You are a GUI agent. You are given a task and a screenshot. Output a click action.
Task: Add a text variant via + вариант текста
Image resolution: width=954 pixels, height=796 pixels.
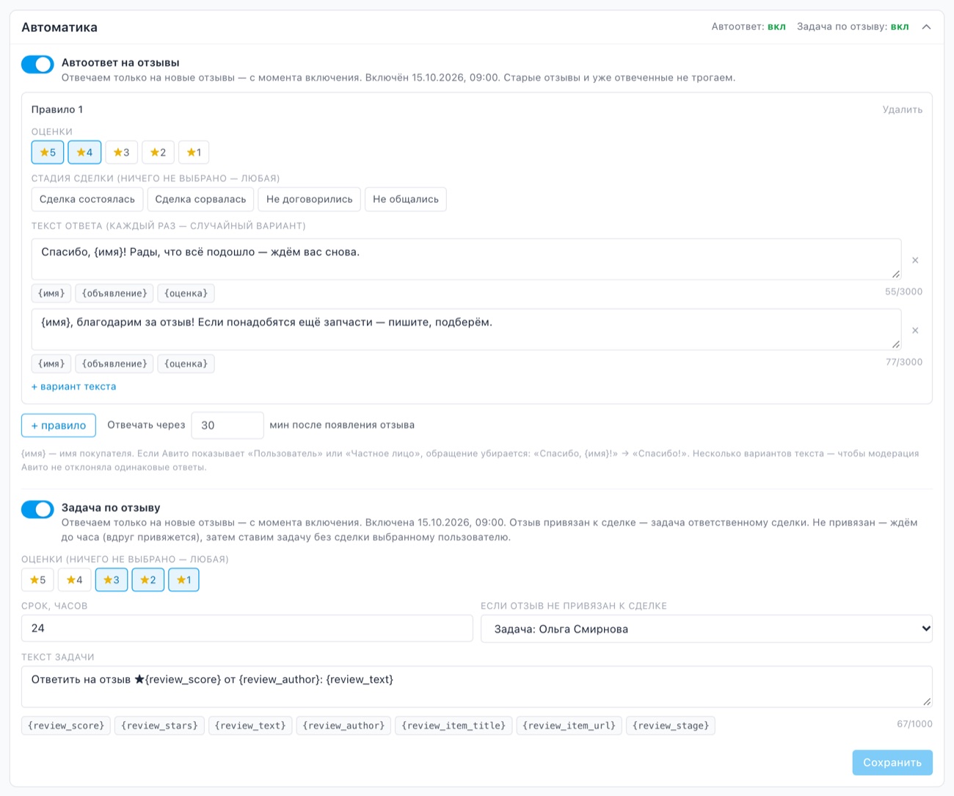[73, 386]
